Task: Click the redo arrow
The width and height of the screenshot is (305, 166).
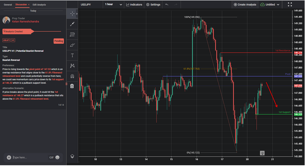Action: (176, 5)
